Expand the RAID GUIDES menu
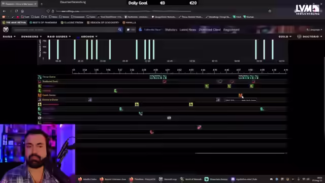The height and width of the screenshot is (183, 325). [x=59, y=37]
